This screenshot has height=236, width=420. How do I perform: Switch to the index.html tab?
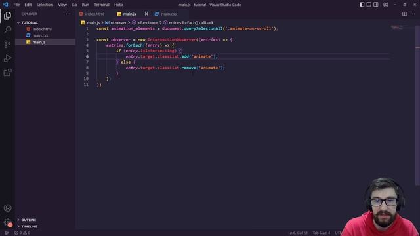pos(94,14)
